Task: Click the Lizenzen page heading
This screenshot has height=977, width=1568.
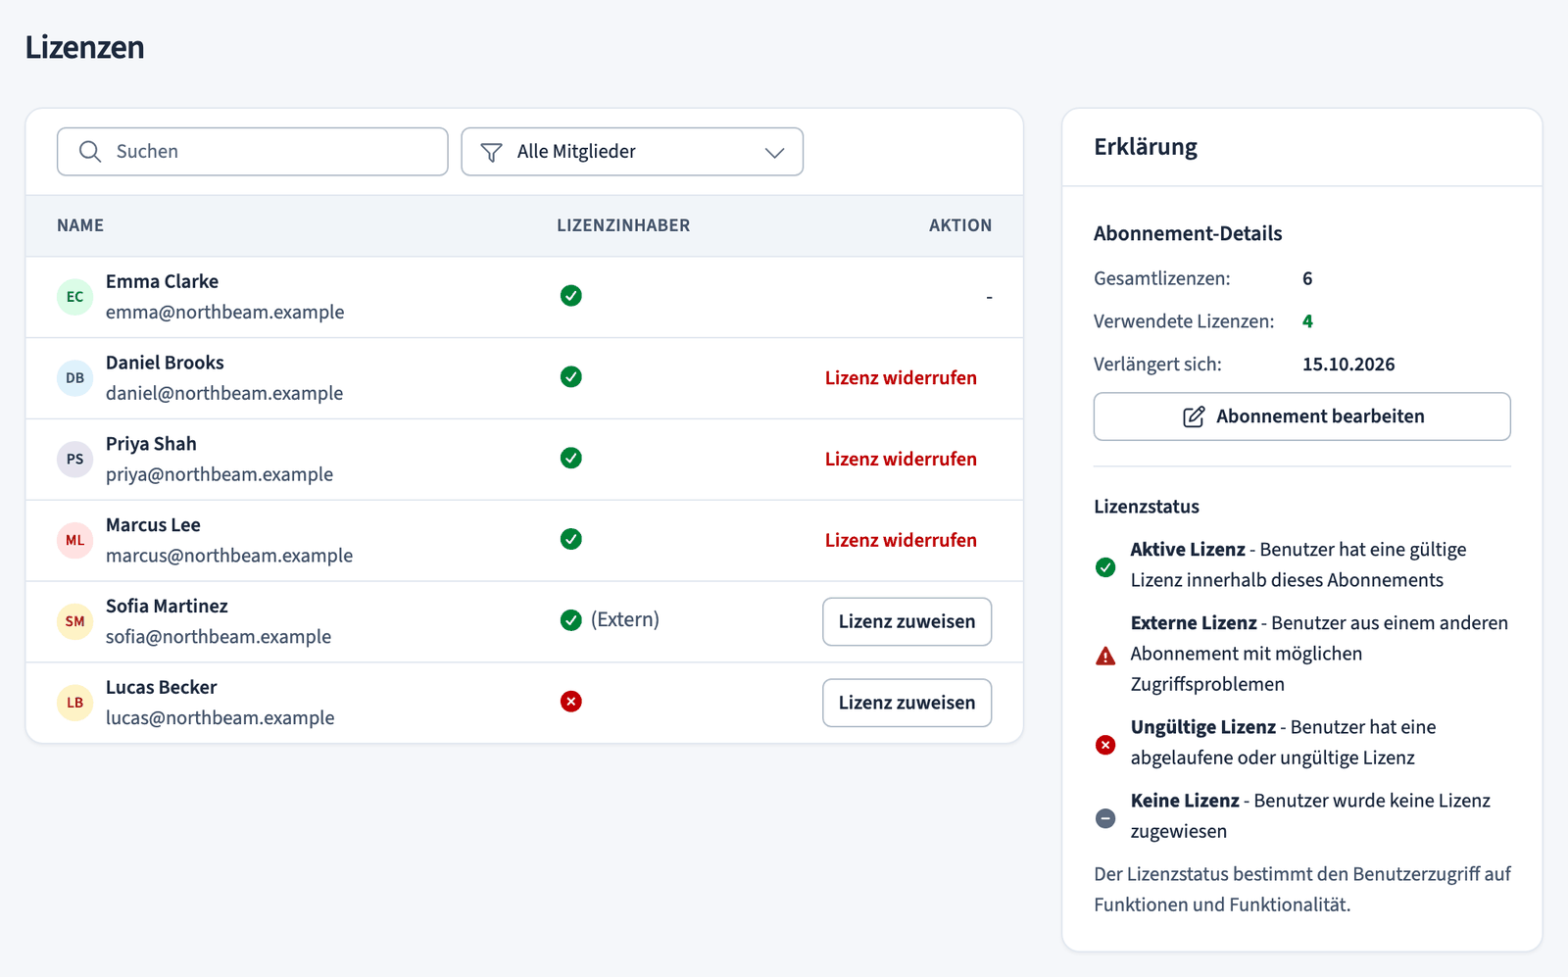Action: (85, 47)
